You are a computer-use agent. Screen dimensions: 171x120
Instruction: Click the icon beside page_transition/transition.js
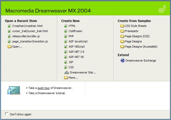pyautogui.click(x=9, y=41)
